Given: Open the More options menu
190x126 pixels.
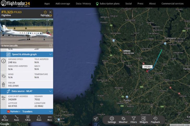Looking at the screenshot, I should coord(50,118).
